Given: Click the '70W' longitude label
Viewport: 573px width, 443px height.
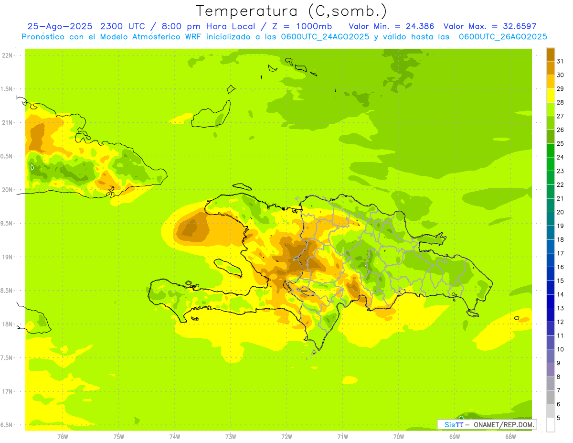Looking at the screenshot, I should tap(399, 436).
